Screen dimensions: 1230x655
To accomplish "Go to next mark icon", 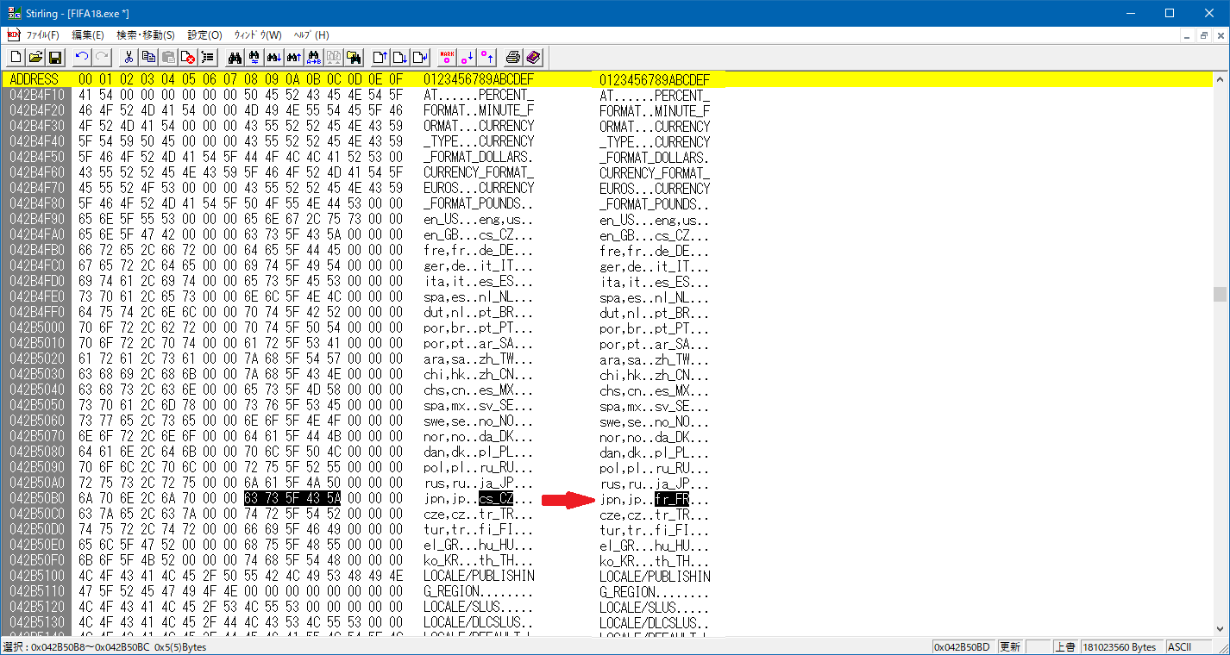I will 467,58.
